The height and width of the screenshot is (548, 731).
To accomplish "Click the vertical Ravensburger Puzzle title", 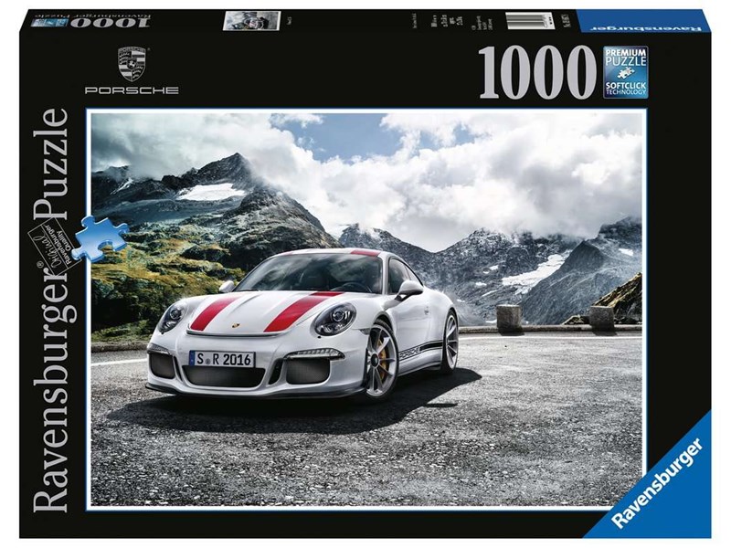I will coord(51,310).
